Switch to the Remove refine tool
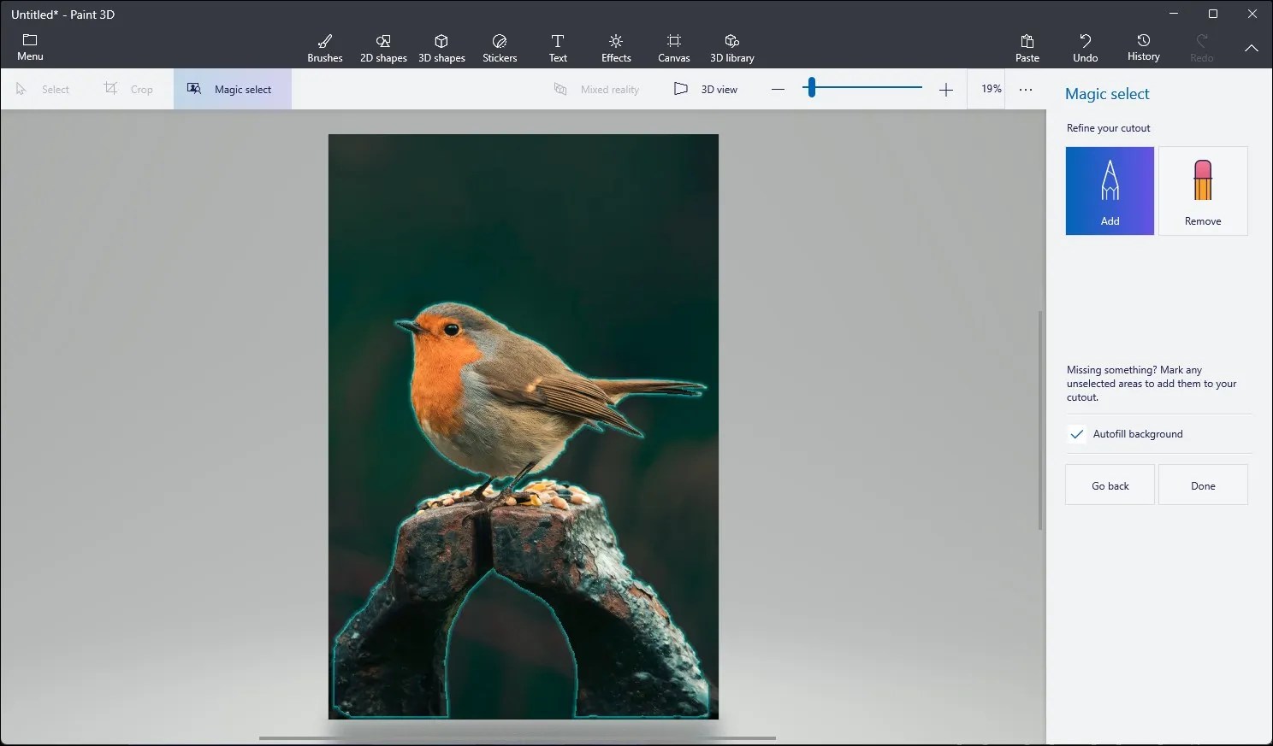Image resolution: width=1273 pixels, height=746 pixels. click(x=1203, y=191)
